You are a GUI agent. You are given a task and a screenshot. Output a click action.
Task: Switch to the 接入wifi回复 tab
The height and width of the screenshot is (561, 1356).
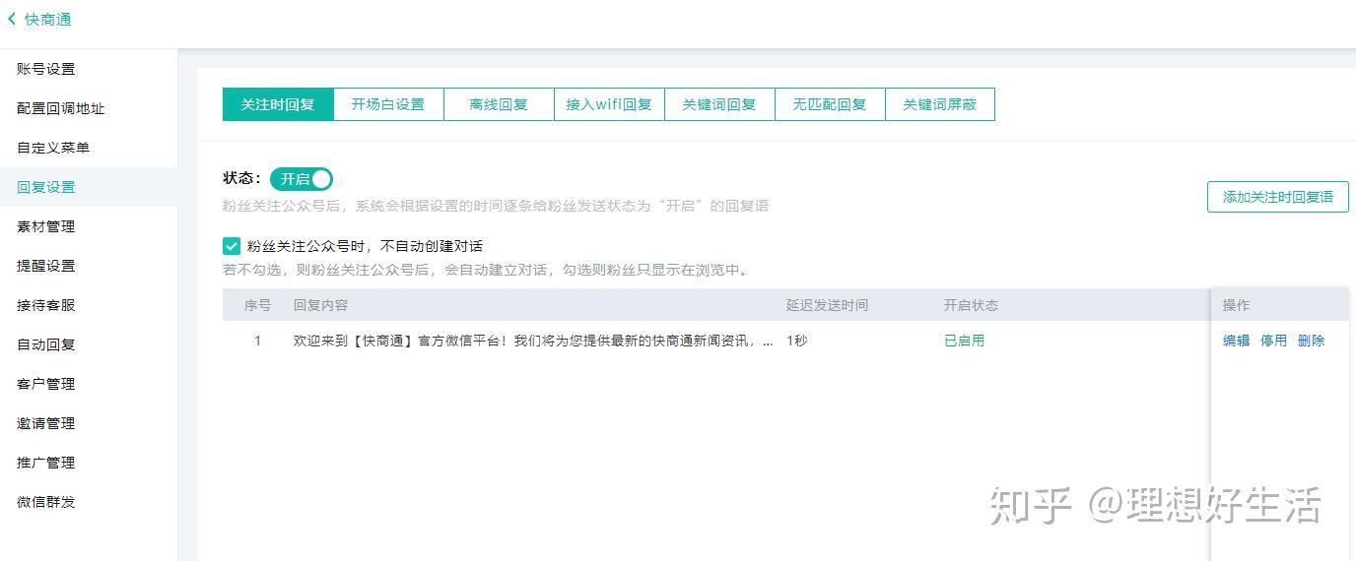point(609,104)
